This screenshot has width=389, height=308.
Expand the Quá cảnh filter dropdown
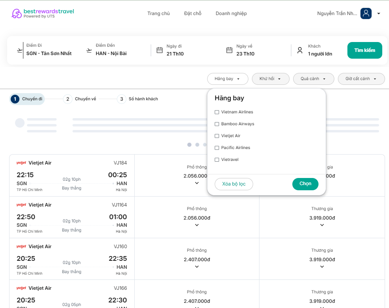point(313,79)
